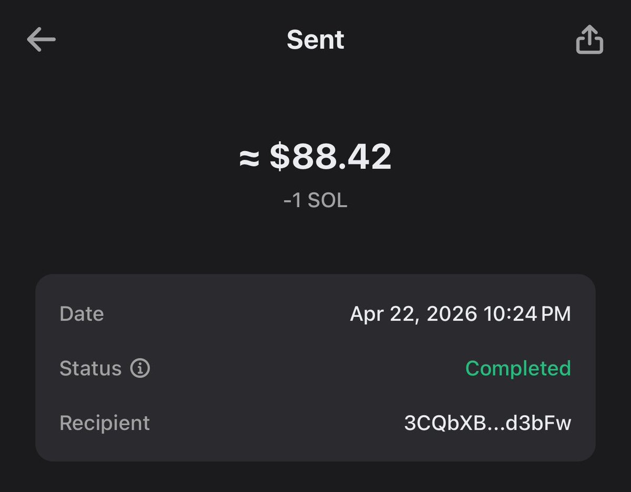The width and height of the screenshot is (631, 492).
Task: Open the share transaction icon
Action: [589, 39]
